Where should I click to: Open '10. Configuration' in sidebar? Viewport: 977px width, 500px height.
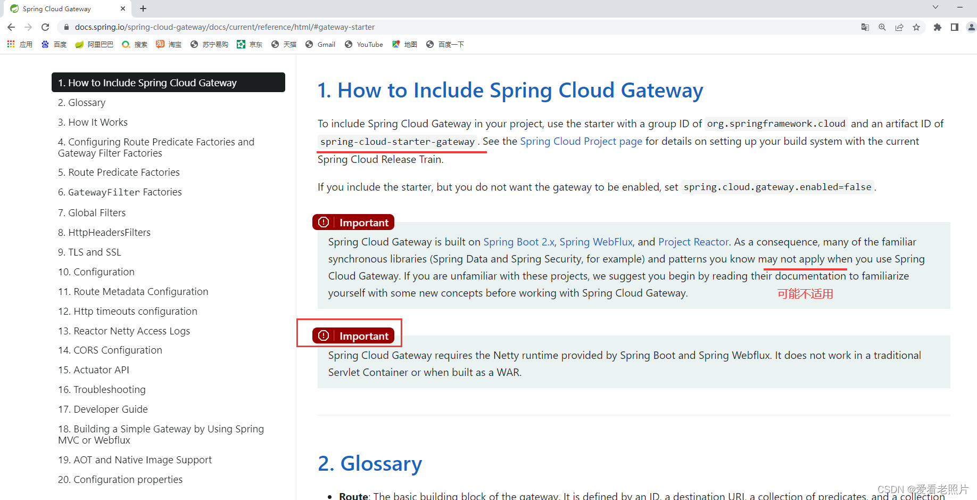[x=96, y=272]
